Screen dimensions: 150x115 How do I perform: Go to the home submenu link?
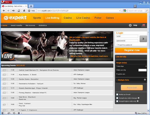pos(5,26)
